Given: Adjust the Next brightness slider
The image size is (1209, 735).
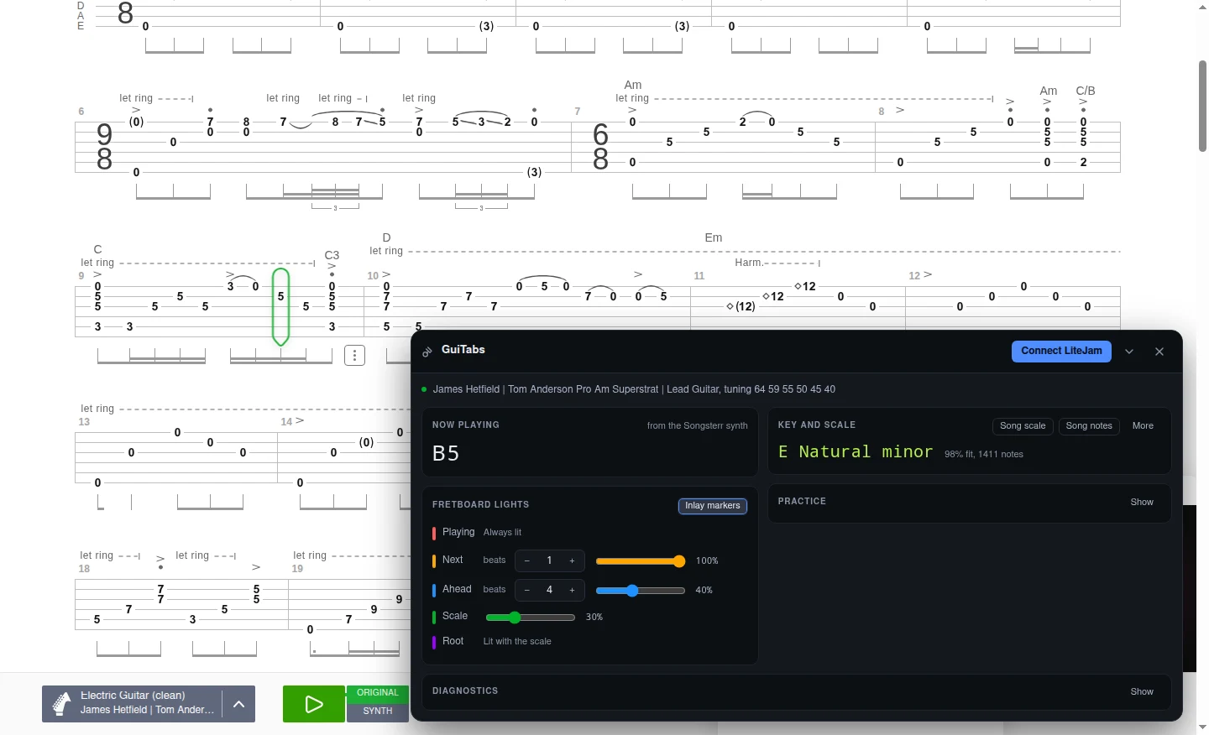Looking at the screenshot, I should tap(641, 561).
